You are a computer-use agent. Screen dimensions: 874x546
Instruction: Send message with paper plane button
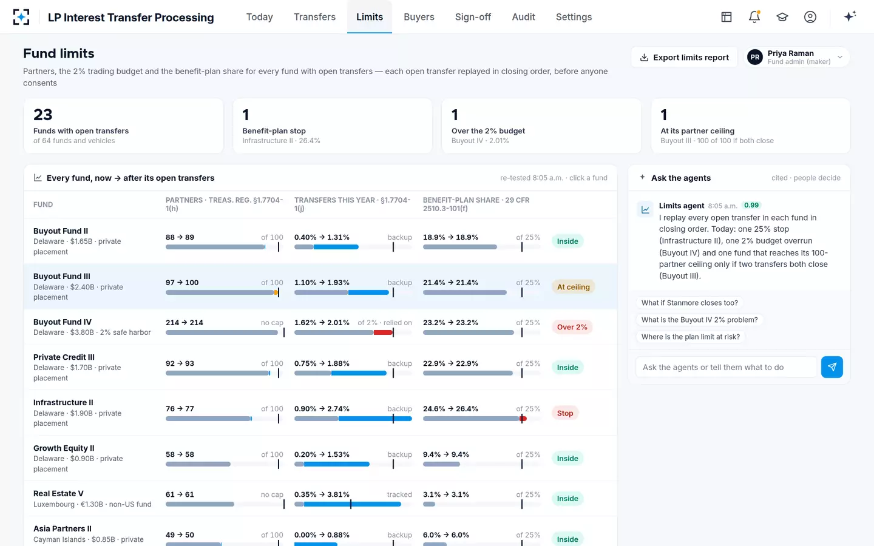click(832, 367)
